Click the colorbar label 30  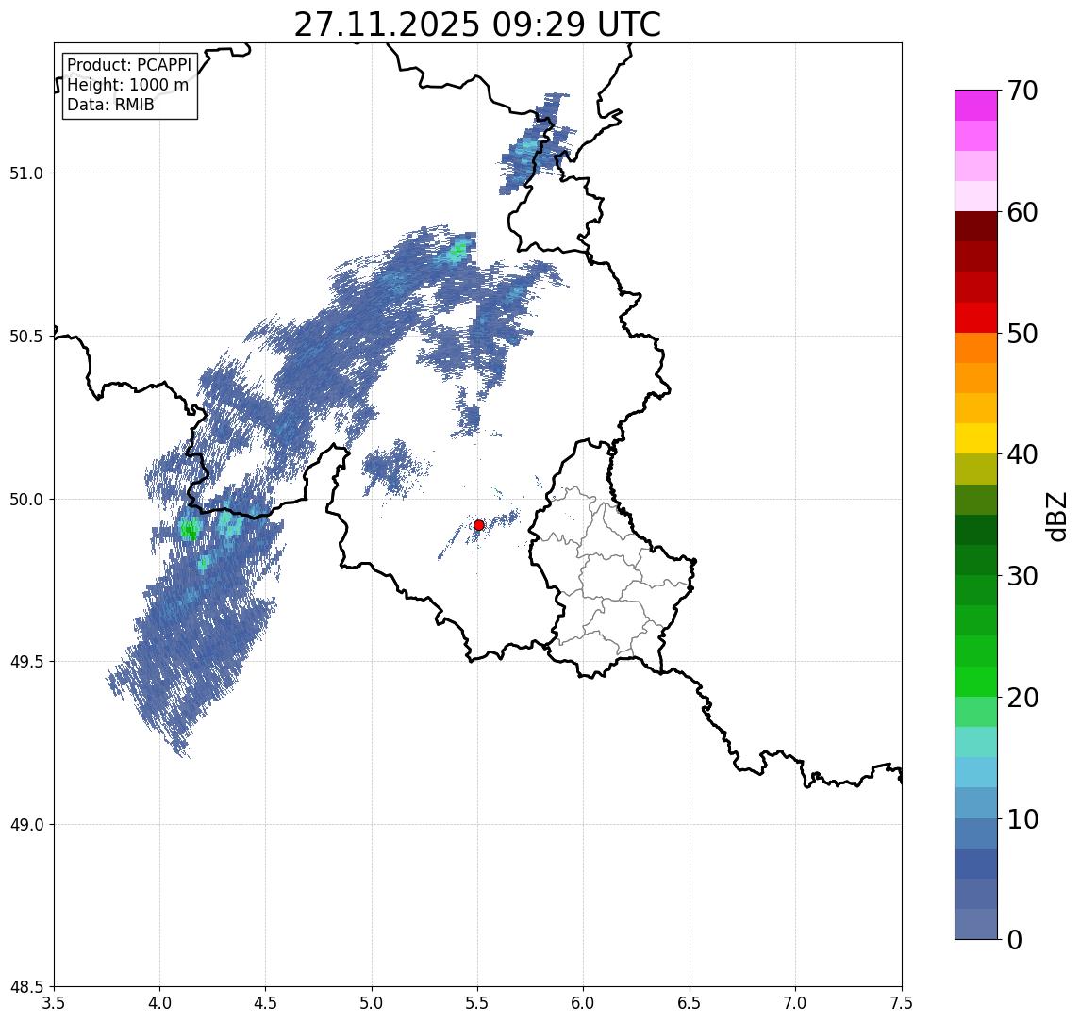1022,576
